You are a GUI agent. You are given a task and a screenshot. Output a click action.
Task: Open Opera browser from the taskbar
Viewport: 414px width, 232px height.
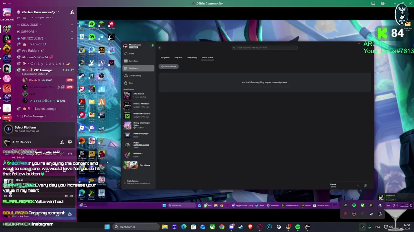[x=260, y=227]
